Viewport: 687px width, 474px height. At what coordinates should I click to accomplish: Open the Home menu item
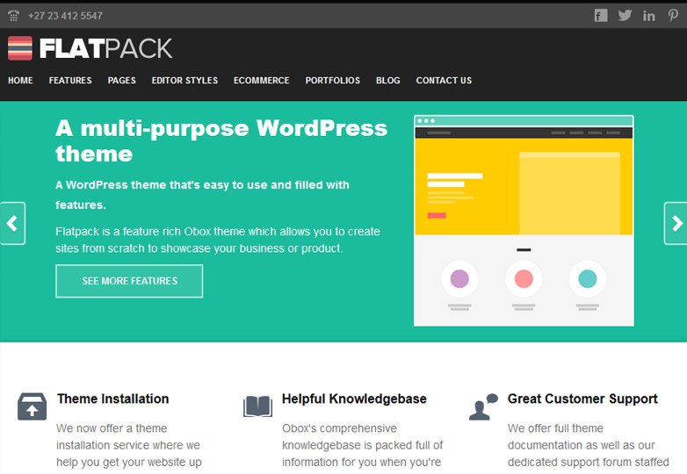[20, 81]
